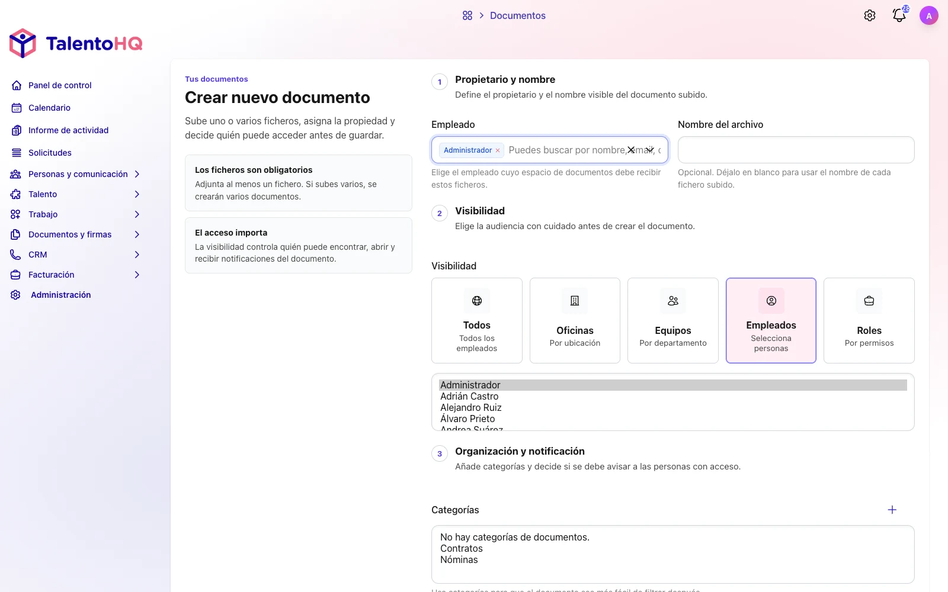The height and width of the screenshot is (592, 948).
Task: Select Nóminas category option
Action: tap(673, 559)
